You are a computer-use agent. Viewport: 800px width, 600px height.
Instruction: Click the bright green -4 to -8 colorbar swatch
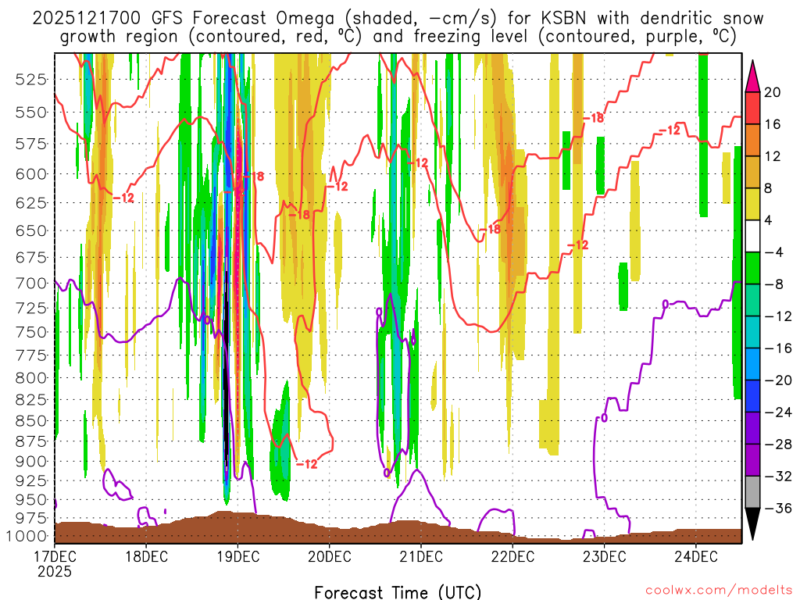[752, 269]
